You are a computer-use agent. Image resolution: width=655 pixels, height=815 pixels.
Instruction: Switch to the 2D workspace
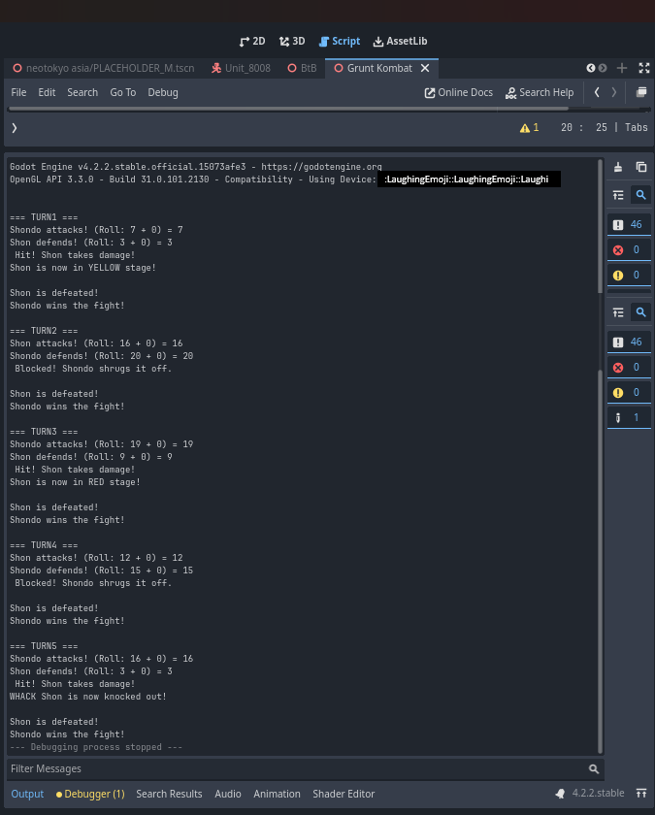[252, 41]
